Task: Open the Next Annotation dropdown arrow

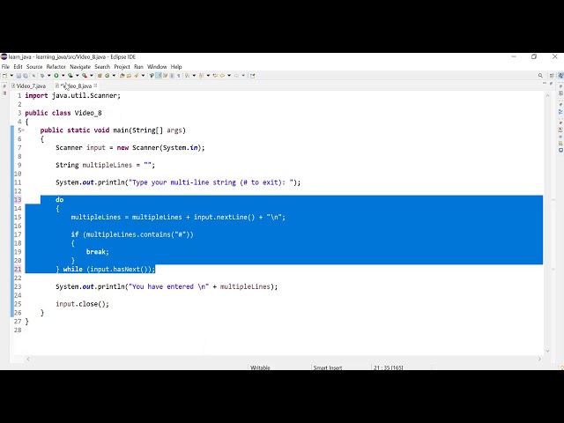Action: coord(194,76)
